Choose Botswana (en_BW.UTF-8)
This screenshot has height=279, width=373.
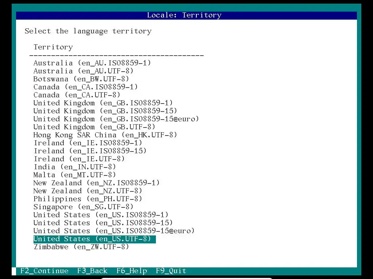point(81,79)
